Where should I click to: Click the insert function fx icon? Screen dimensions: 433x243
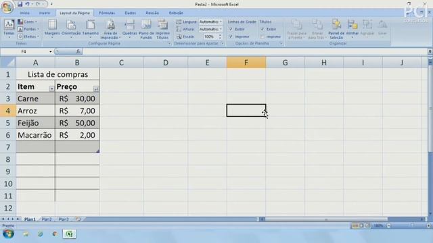pos(78,51)
